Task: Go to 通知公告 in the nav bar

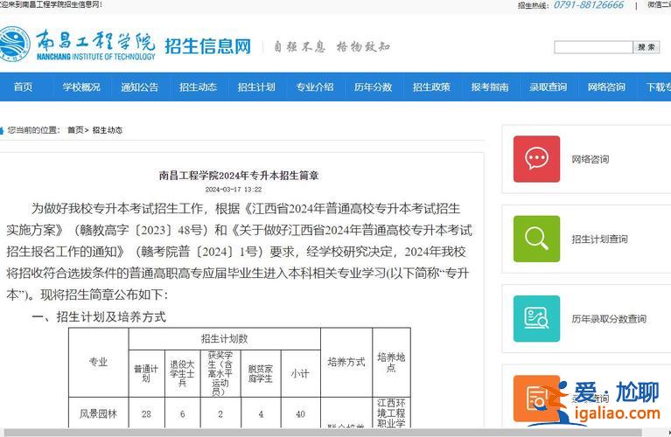Action: coord(139,87)
